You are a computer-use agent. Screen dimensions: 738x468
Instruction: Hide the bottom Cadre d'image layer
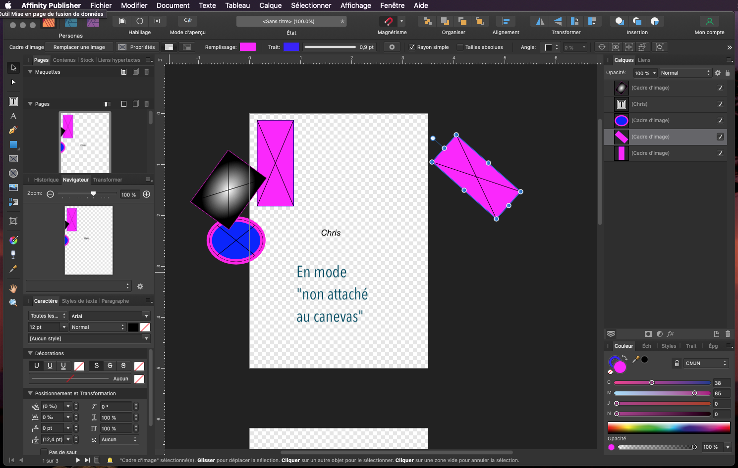720,153
